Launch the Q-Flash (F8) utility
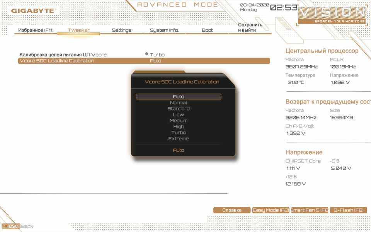The height and width of the screenshot is (232, 371). click(x=348, y=210)
